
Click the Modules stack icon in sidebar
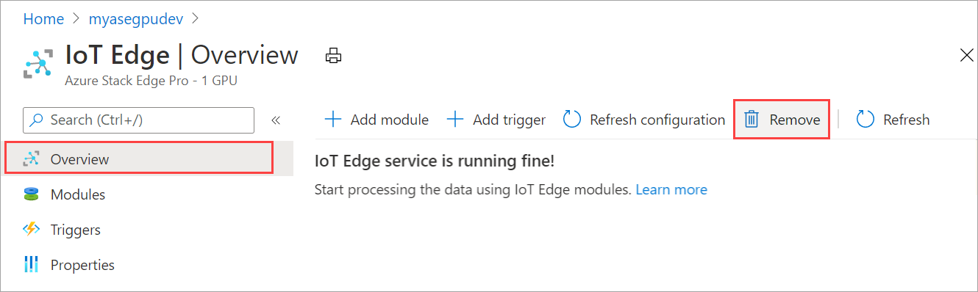click(31, 194)
